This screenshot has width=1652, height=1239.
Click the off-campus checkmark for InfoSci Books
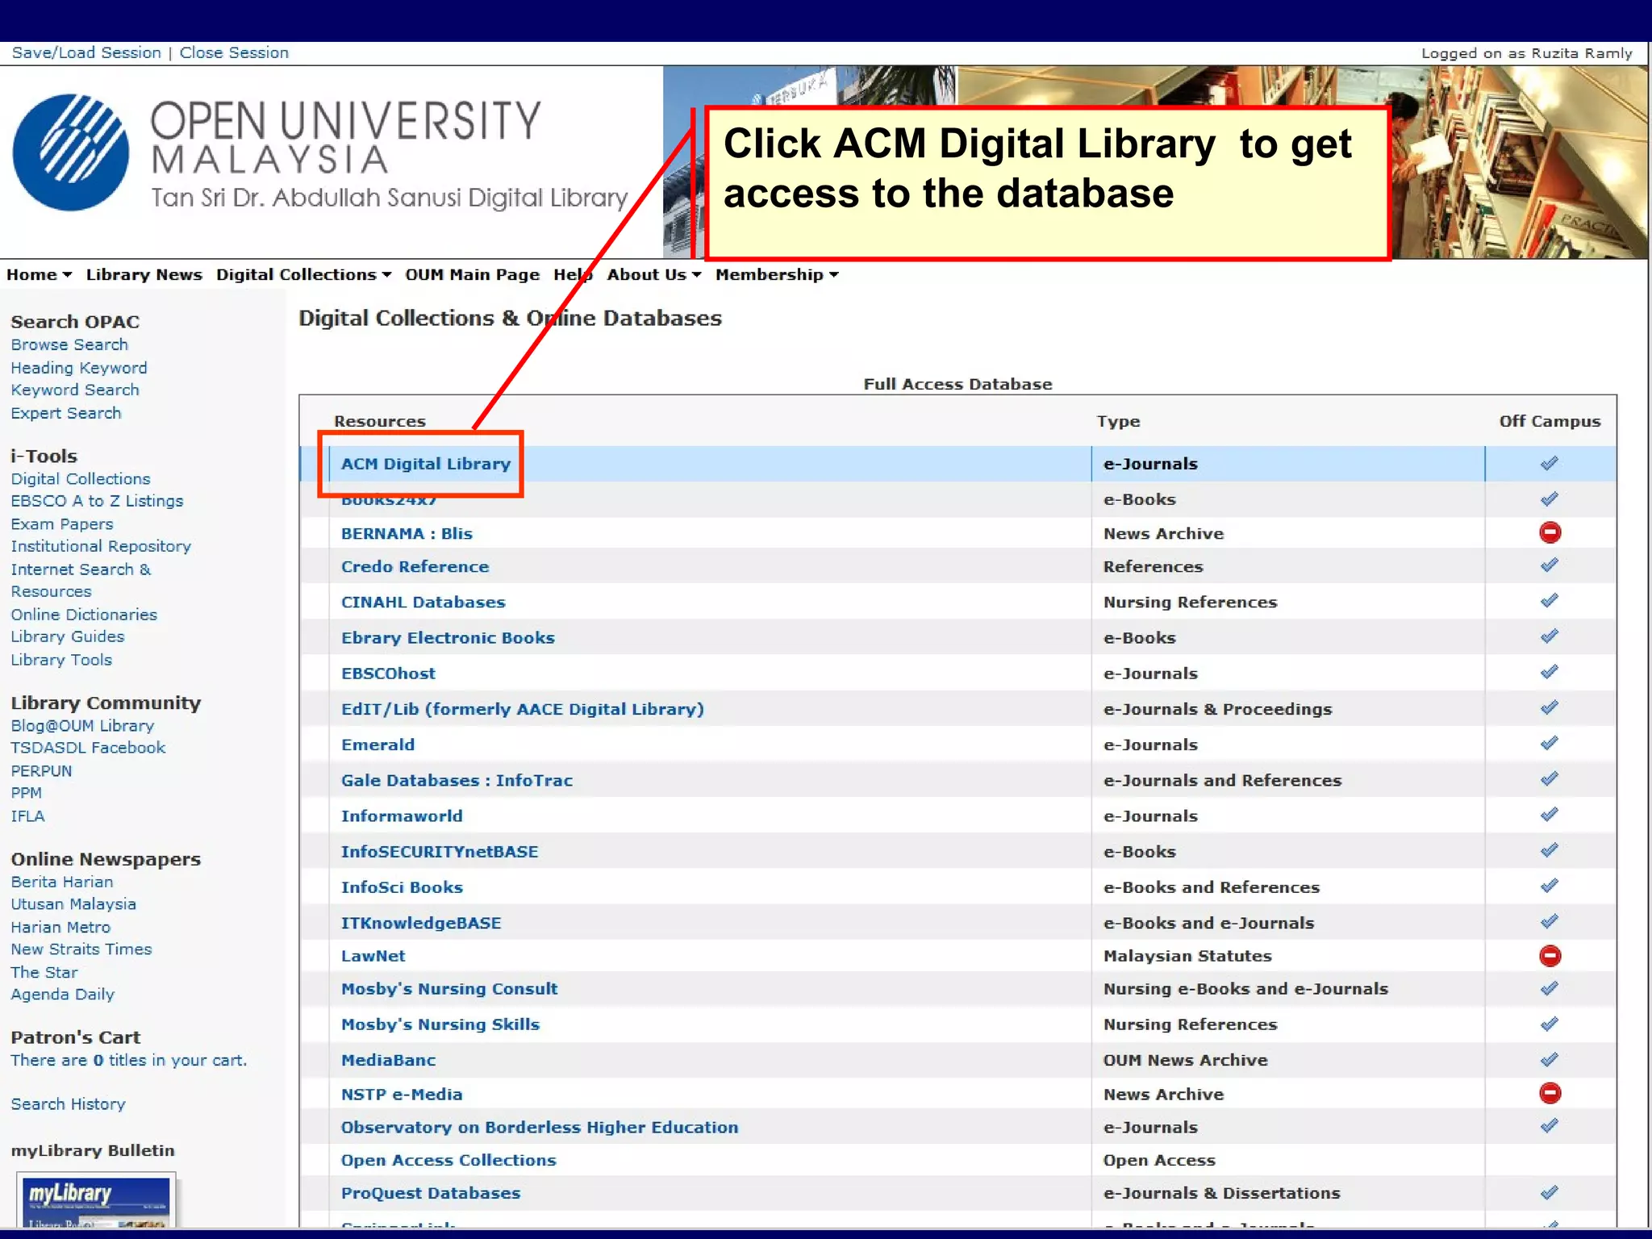point(1549,886)
